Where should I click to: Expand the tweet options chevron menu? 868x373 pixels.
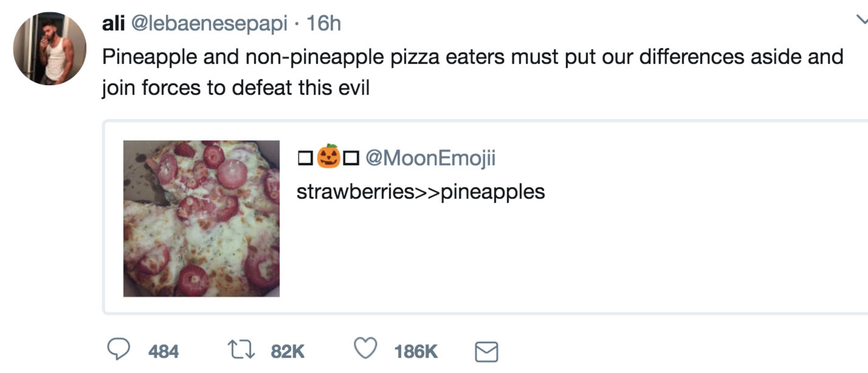click(862, 20)
